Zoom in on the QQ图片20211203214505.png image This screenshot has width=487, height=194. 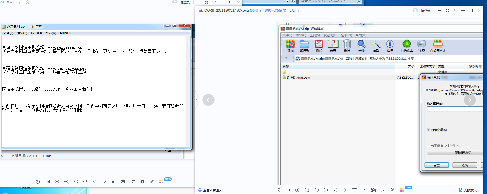pos(298,190)
